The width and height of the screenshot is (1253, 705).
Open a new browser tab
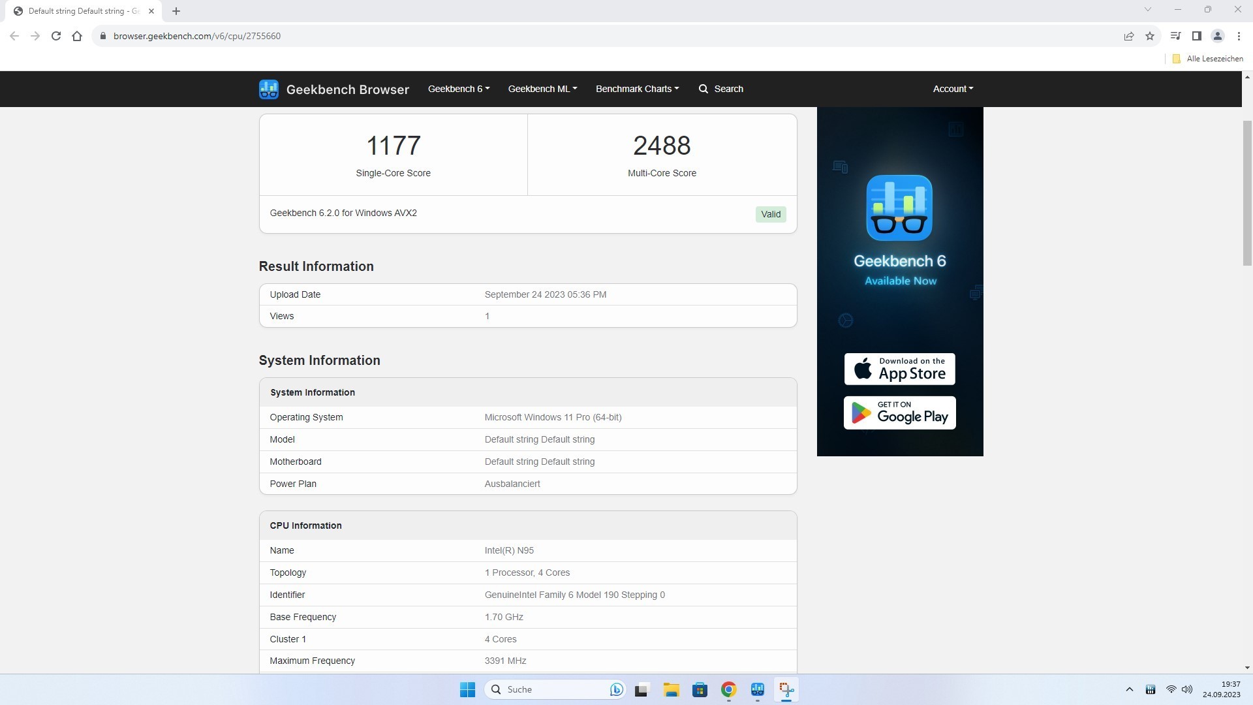tap(176, 11)
